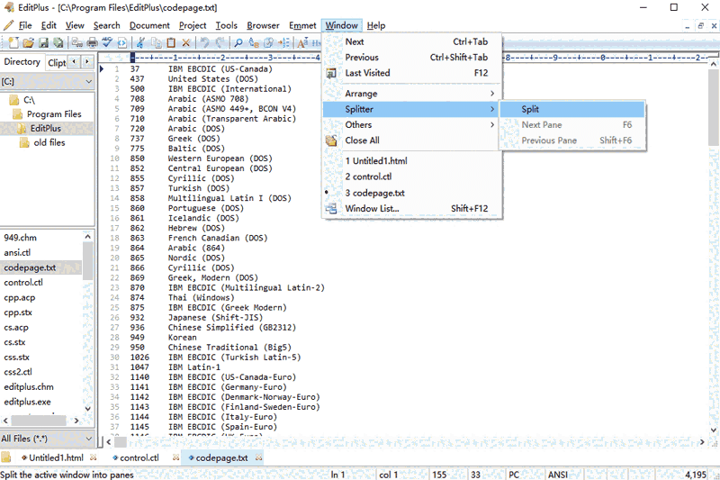Click the Replace toolbar icon

[x=254, y=42]
